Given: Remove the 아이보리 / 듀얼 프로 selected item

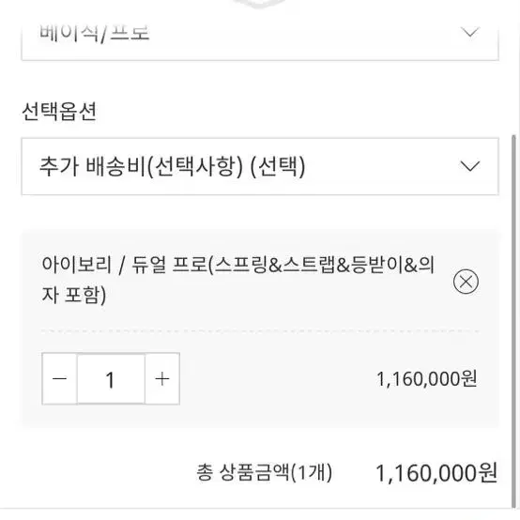Looking at the screenshot, I should click(466, 282).
